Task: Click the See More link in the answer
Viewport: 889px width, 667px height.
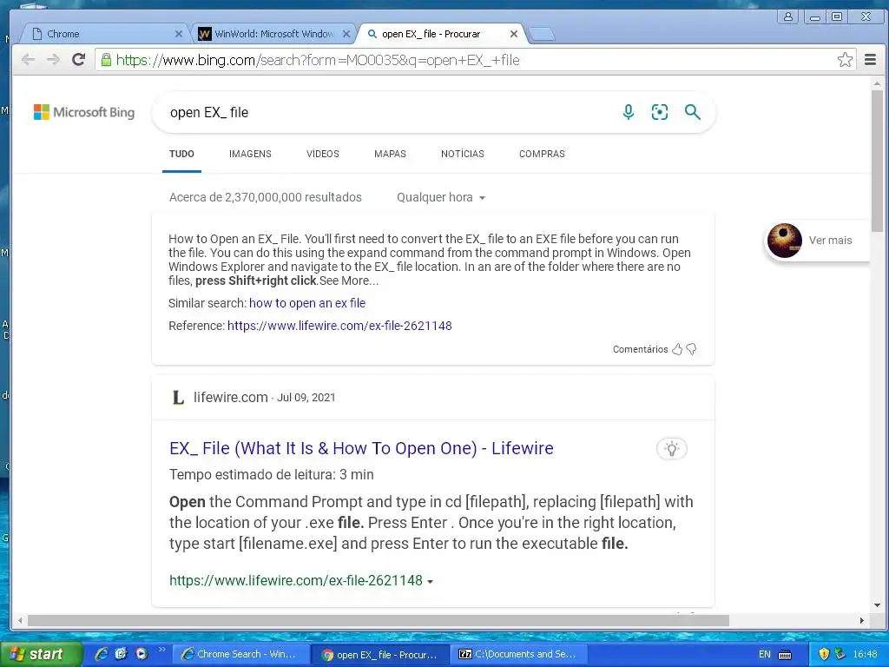Action: coord(349,281)
